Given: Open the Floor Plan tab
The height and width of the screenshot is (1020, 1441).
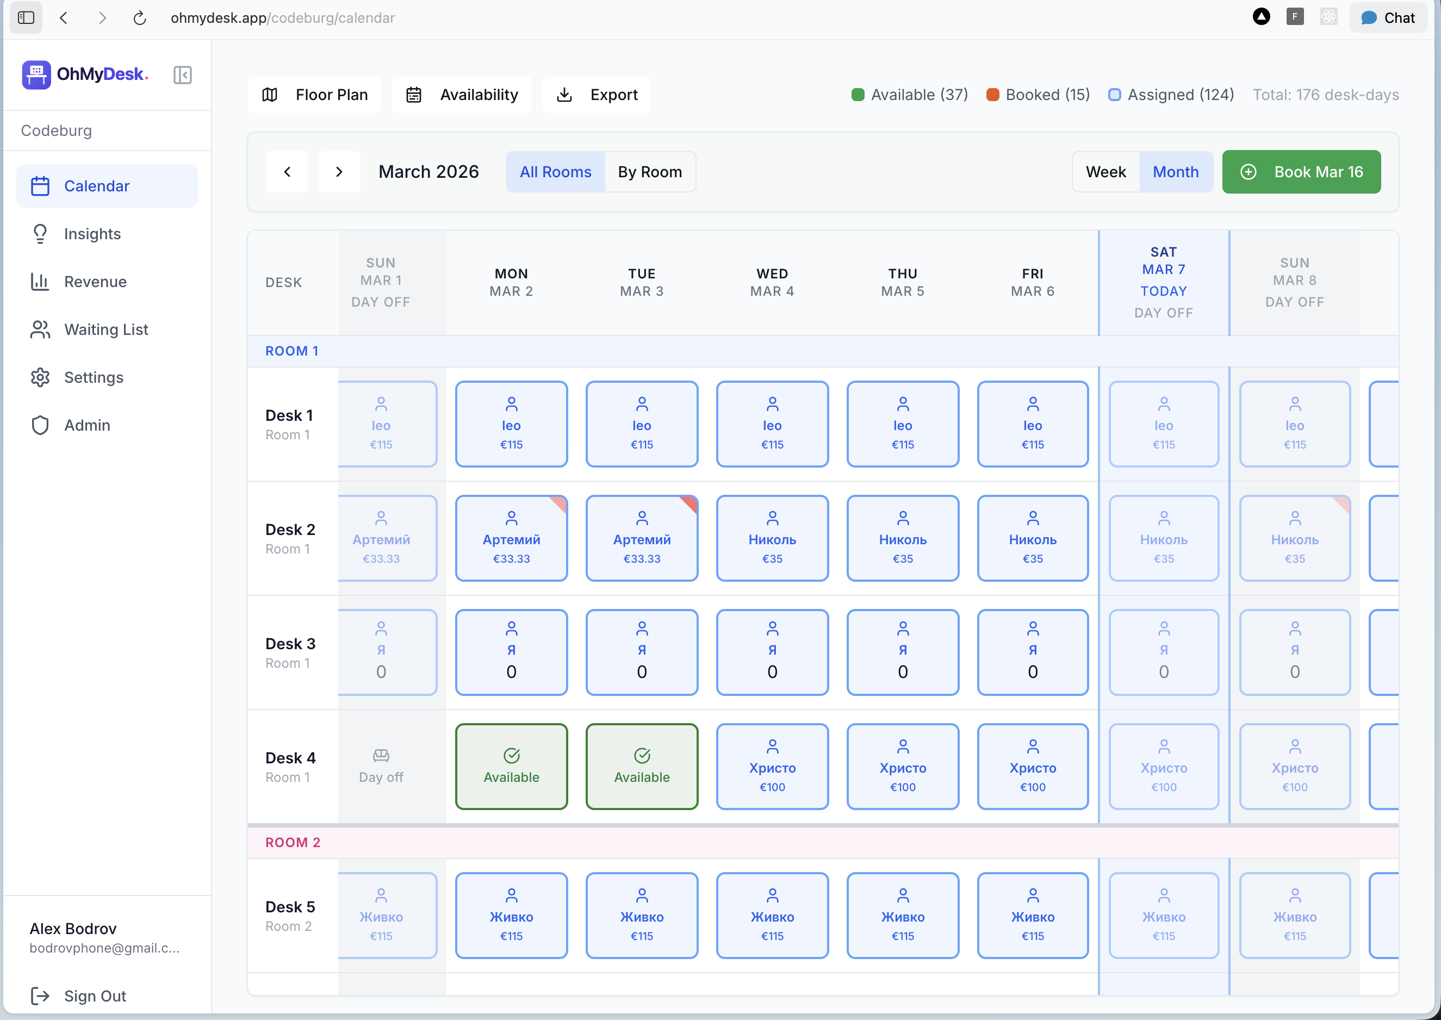Looking at the screenshot, I should (x=314, y=95).
